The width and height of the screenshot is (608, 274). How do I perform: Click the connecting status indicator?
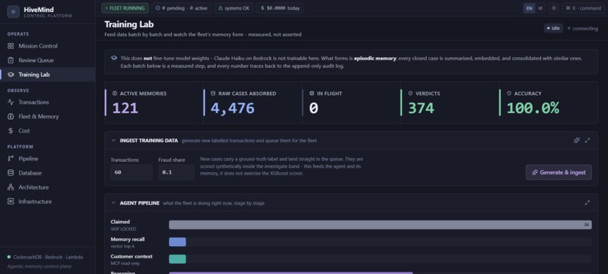(x=582, y=29)
